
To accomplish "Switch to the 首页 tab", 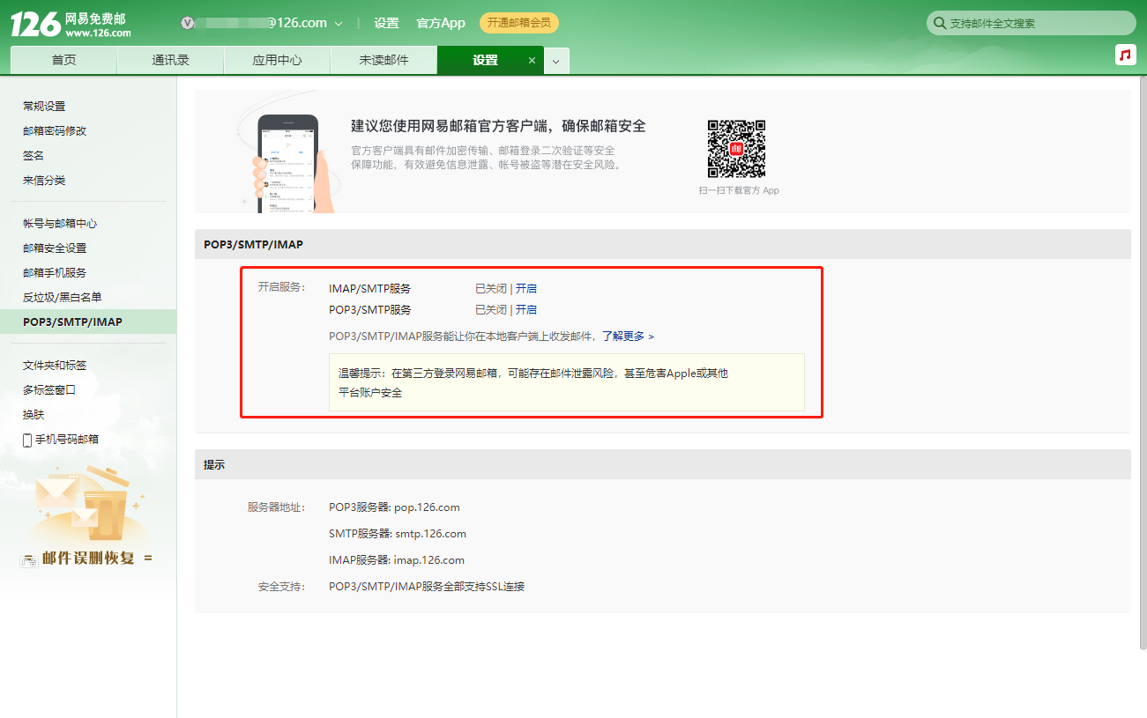I will click(x=63, y=60).
